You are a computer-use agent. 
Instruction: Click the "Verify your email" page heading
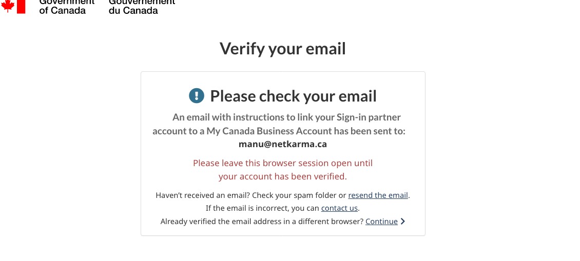point(283,49)
